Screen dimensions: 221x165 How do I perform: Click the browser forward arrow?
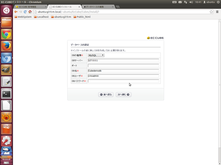click(x=20, y=12)
